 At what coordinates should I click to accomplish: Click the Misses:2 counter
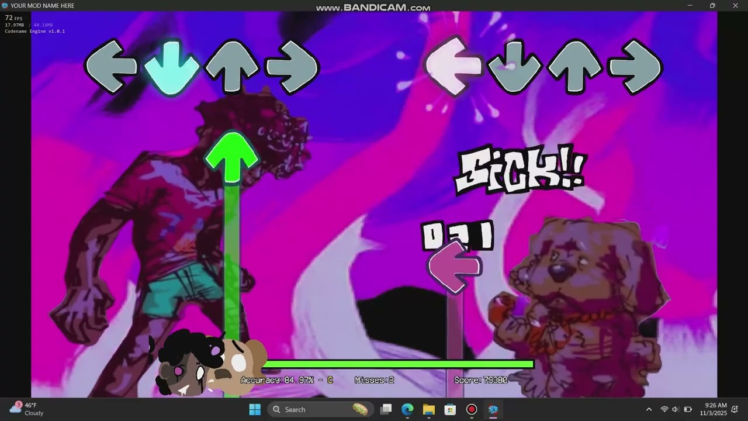[374, 380]
